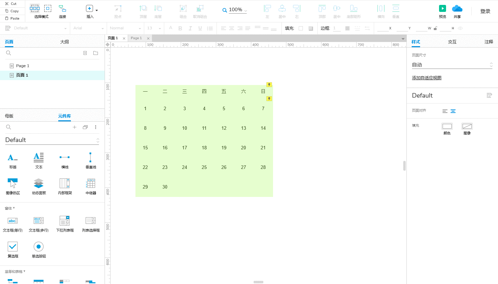Click the 顶部 align top icon

(x=322, y=8)
